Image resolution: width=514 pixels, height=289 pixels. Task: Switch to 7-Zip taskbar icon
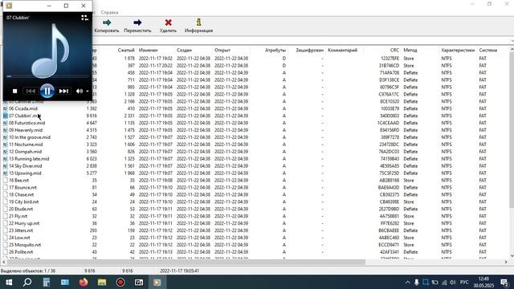point(139,282)
